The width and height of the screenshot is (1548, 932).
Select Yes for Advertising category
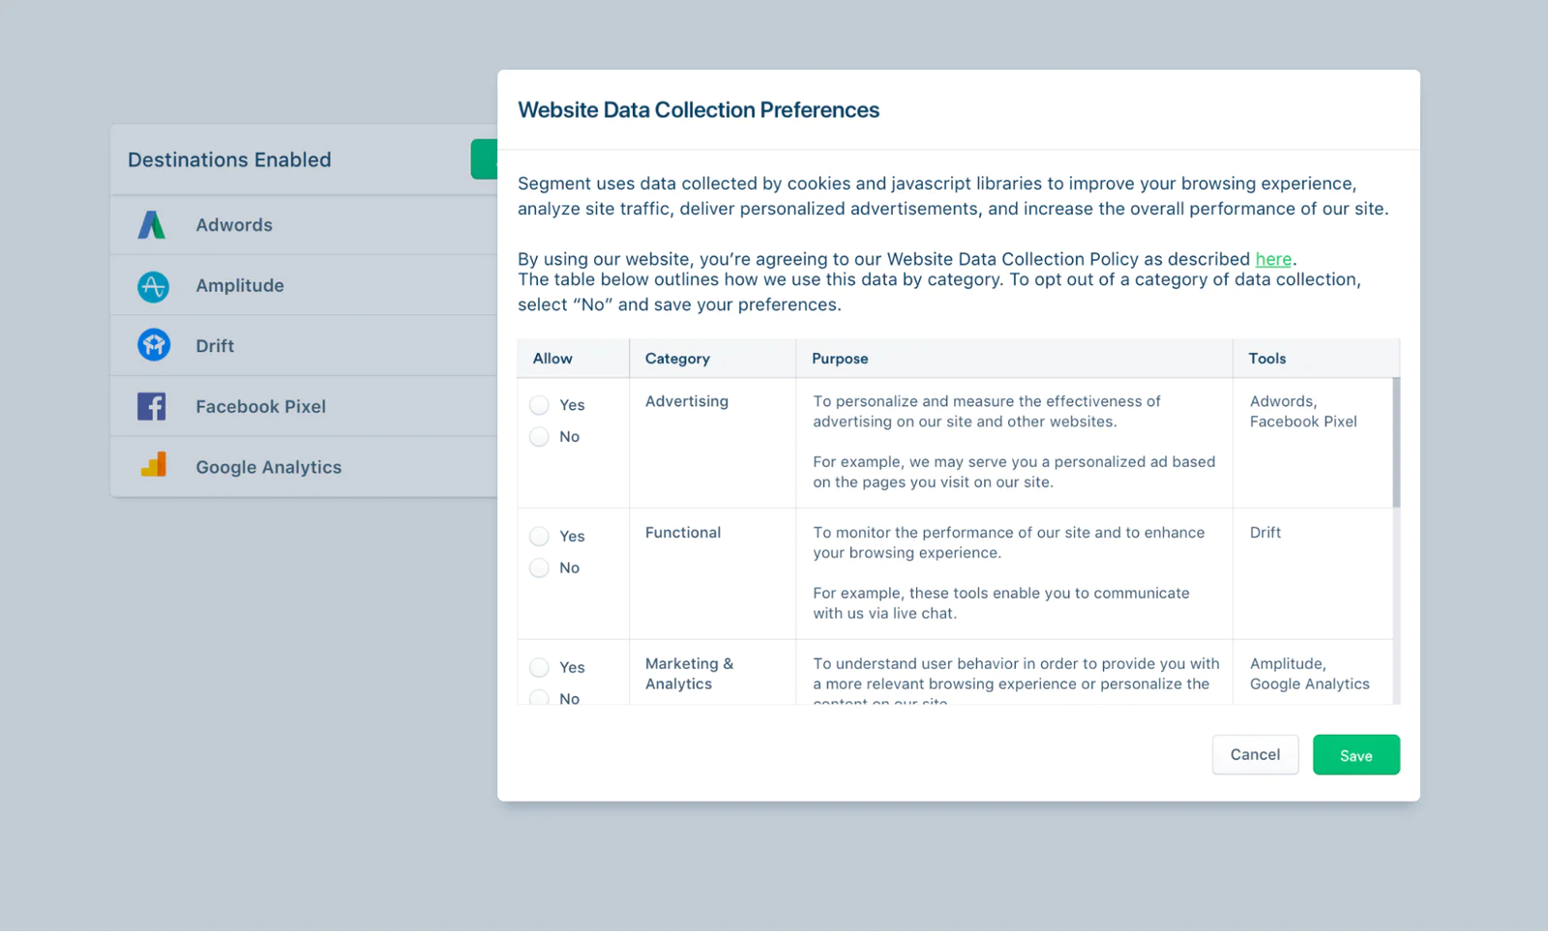point(539,405)
